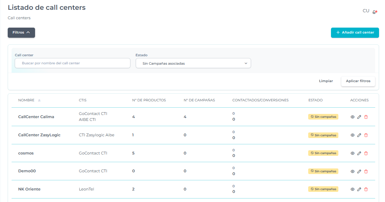Screen dimensions: 385x202
Task: View Demo00 details with eye icon
Action: point(352,171)
